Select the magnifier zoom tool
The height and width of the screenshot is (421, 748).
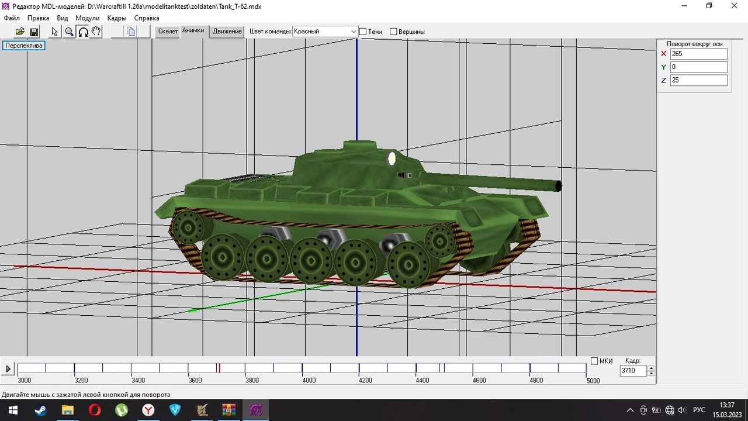coord(69,32)
